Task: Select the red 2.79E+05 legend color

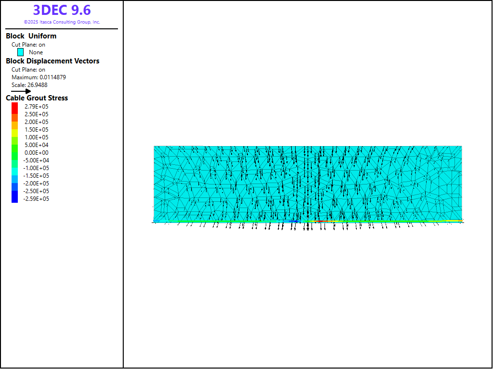Action: click(14, 107)
